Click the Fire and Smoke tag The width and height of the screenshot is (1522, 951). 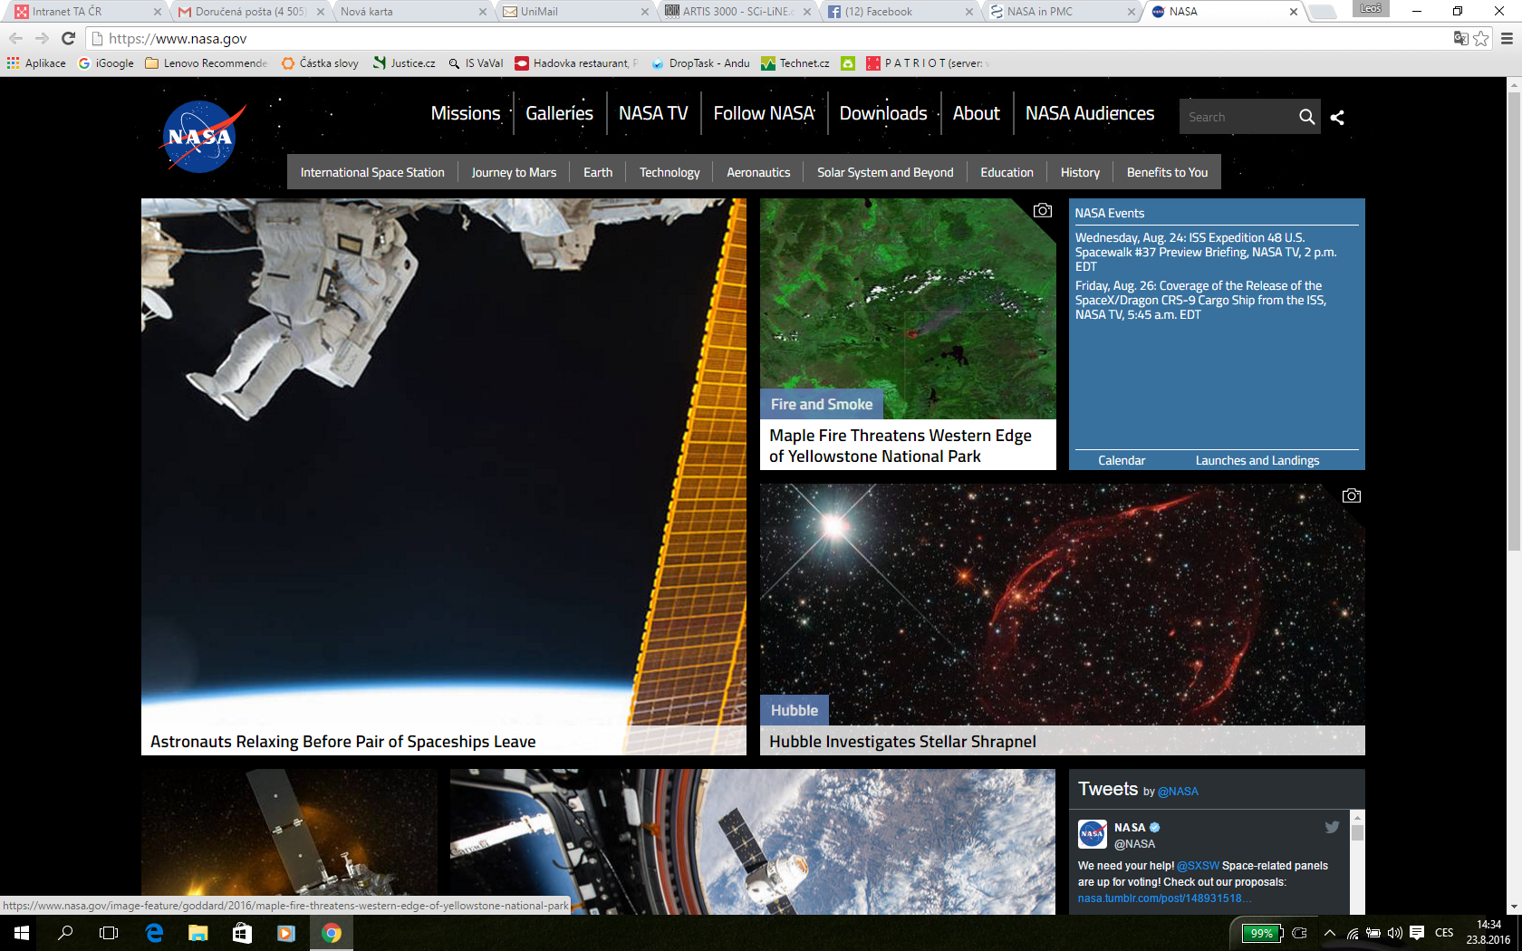[822, 404]
